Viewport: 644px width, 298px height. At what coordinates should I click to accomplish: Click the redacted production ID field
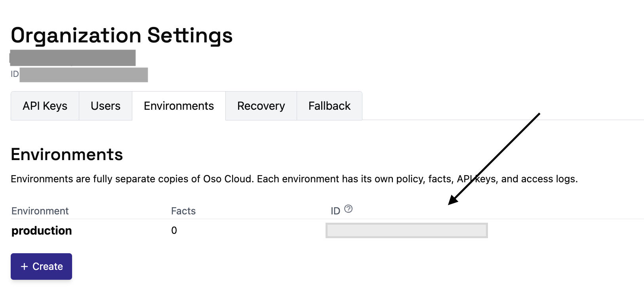click(x=406, y=230)
